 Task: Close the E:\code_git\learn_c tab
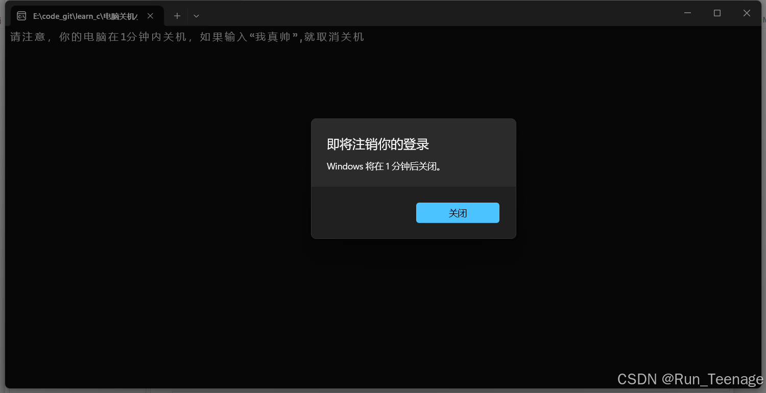pyautogui.click(x=150, y=16)
